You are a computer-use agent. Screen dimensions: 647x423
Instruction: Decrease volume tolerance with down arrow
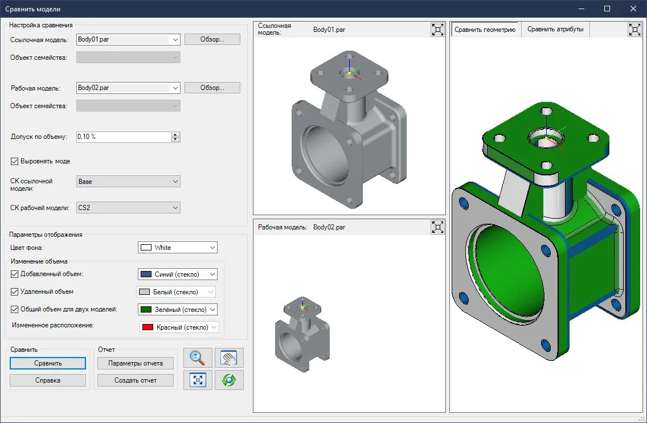(x=175, y=139)
